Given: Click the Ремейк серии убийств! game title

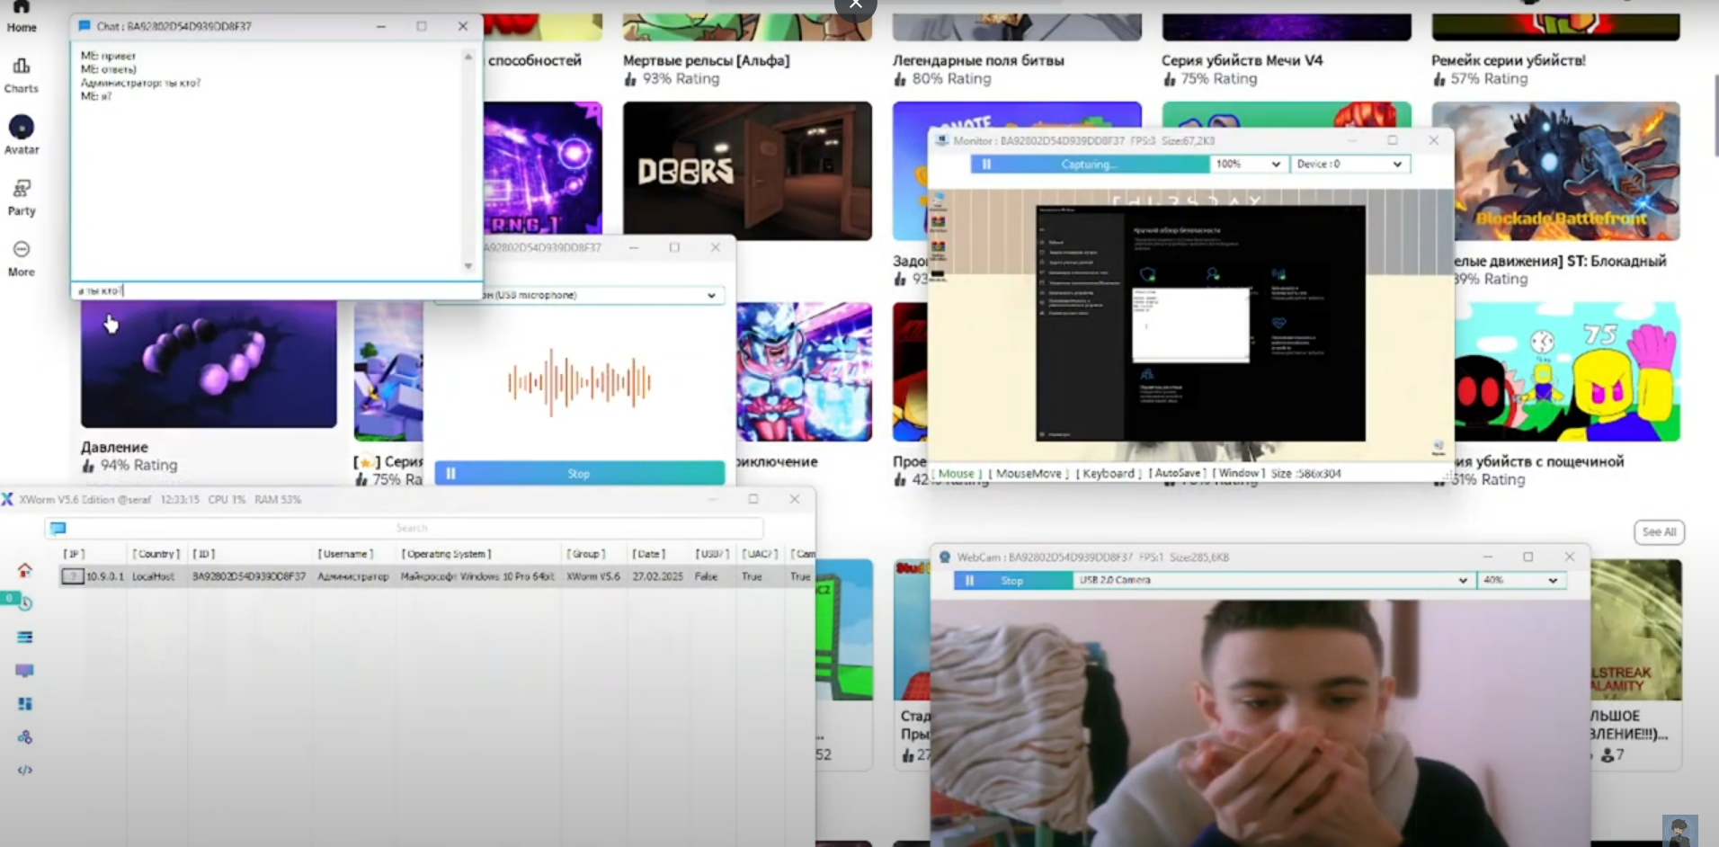Looking at the screenshot, I should click(1509, 60).
